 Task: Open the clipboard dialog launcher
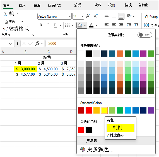pos(33,35)
